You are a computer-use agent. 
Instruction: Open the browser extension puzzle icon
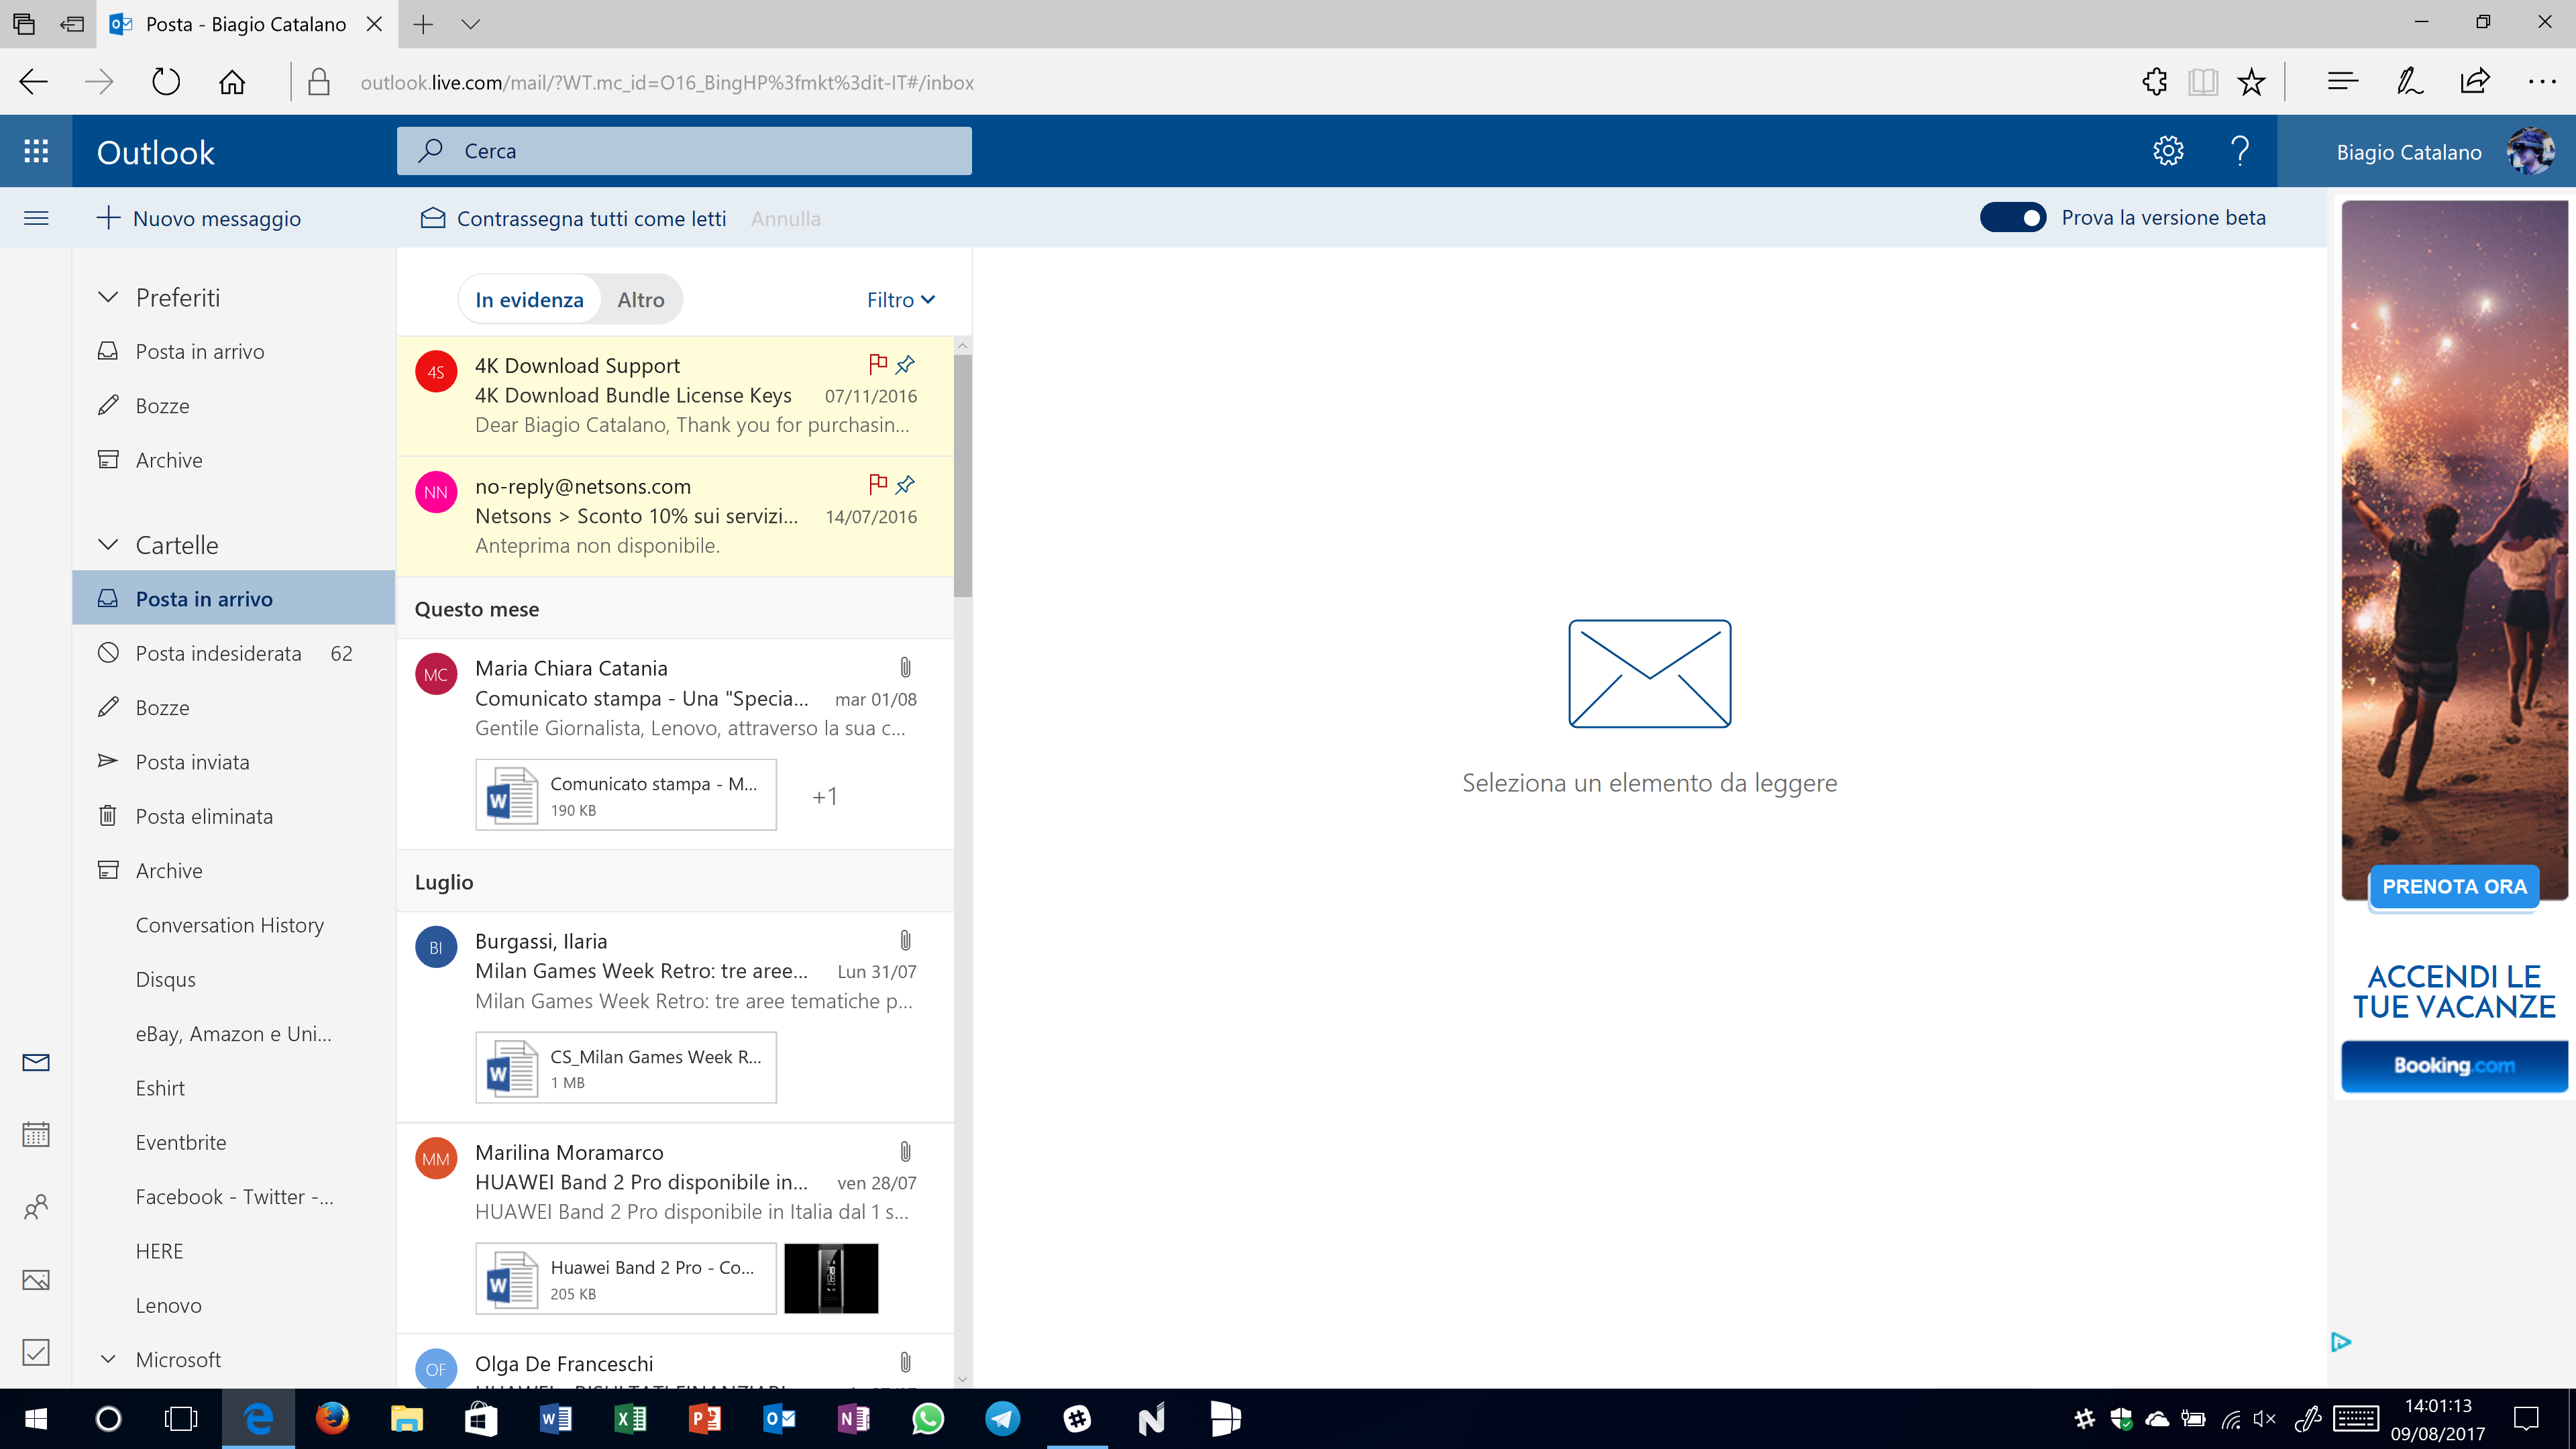click(x=2155, y=82)
